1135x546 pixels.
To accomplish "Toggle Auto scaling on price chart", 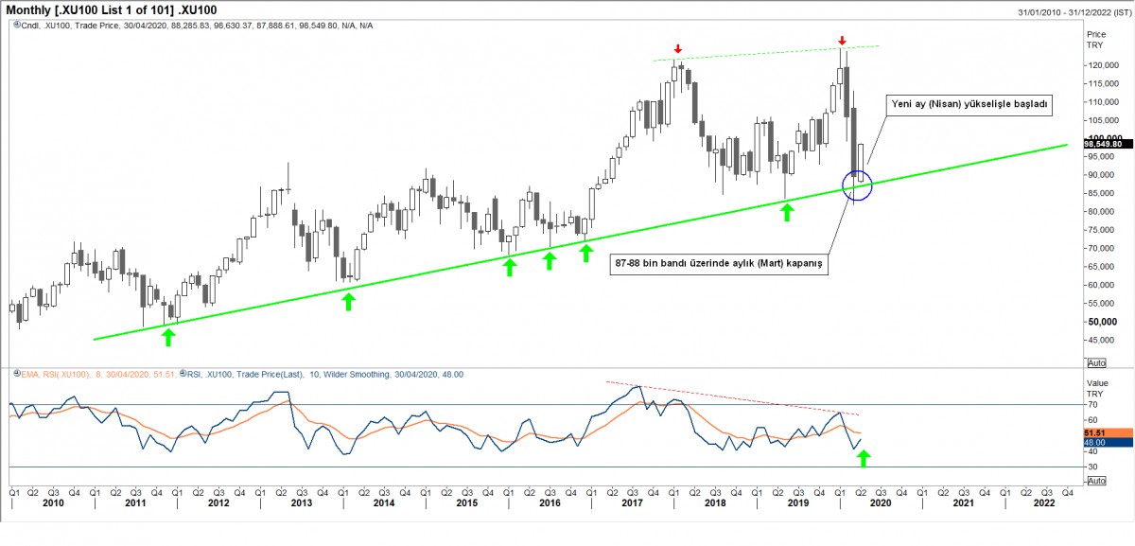I will click(x=1097, y=362).
